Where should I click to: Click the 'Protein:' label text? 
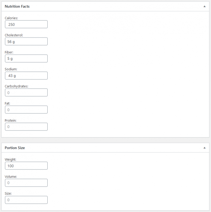[11, 120]
